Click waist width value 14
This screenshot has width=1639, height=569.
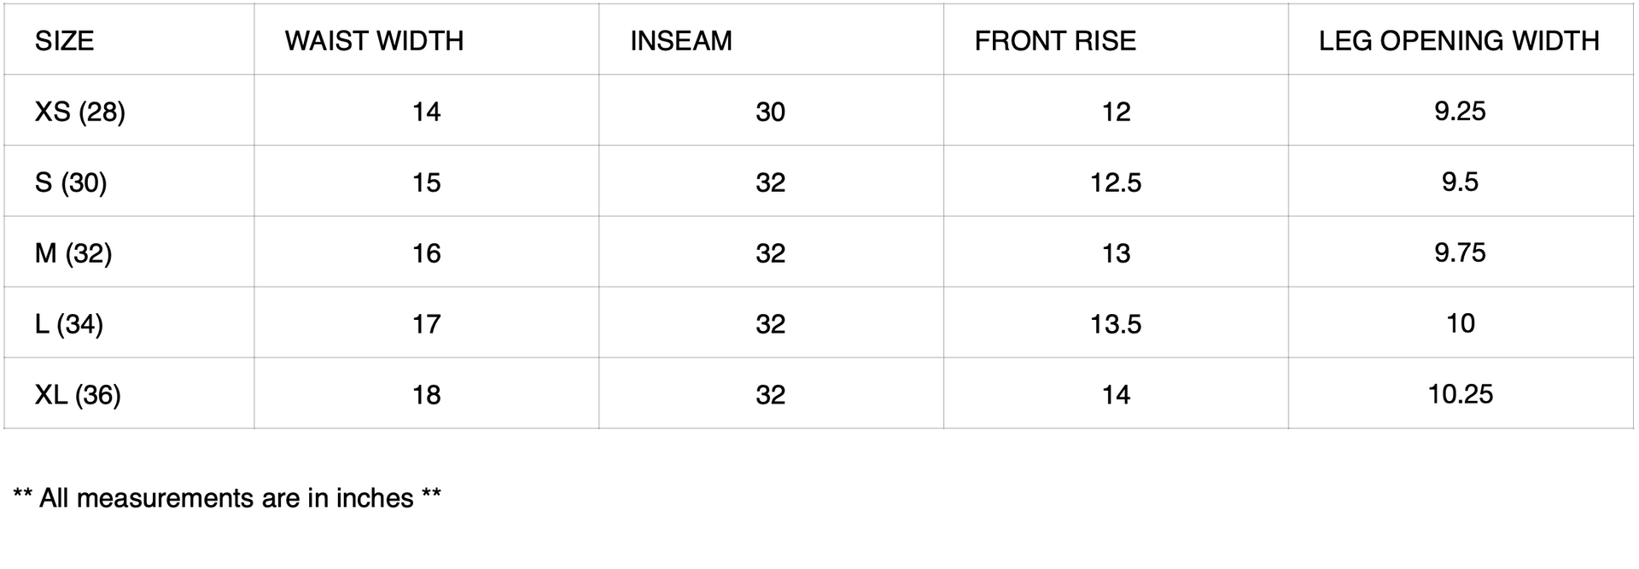[426, 112]
